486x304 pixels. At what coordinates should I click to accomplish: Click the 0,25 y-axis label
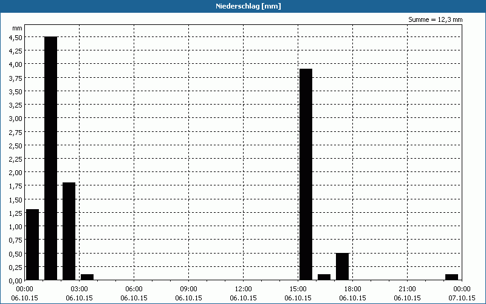[16, 267]
